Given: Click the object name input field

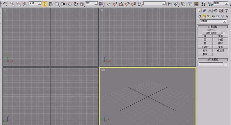Looking at the screenshot, I should (211, 64).
